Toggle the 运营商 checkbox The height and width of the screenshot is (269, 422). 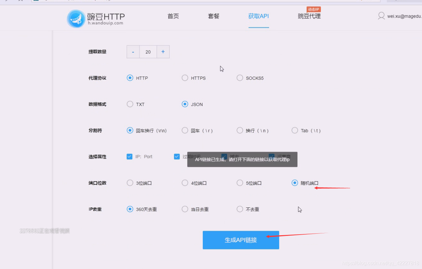(x=272, y=156)
